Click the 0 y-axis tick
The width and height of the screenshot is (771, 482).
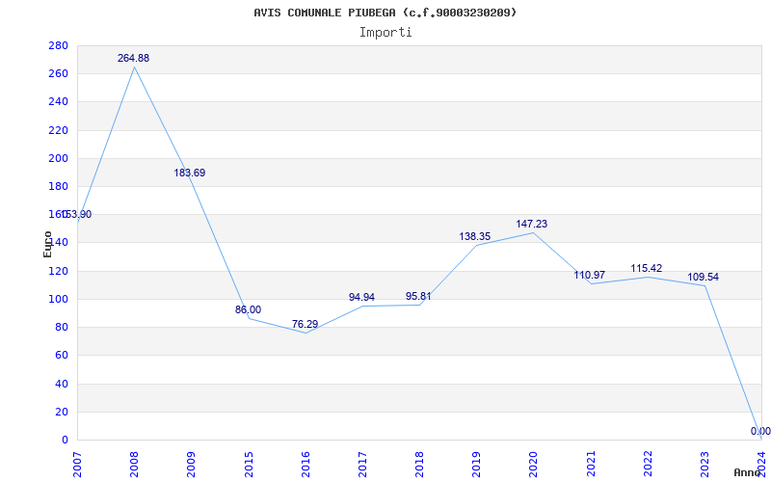pyautogui.click(x=65, y=440)
